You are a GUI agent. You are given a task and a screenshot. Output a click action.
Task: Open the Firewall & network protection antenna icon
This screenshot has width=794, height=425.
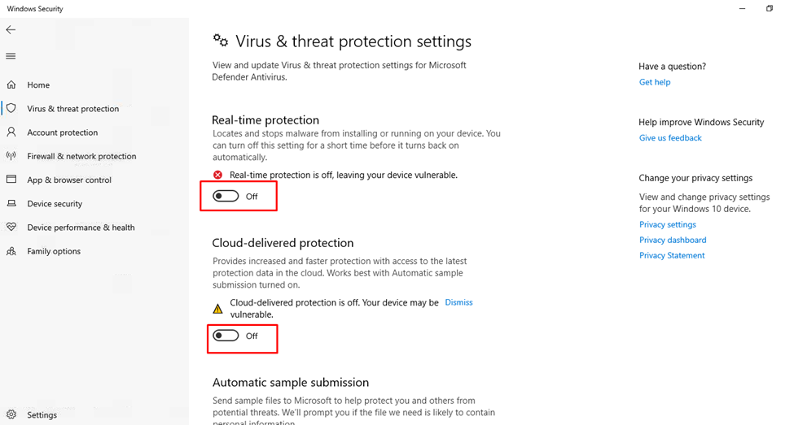tap(11, 156)
